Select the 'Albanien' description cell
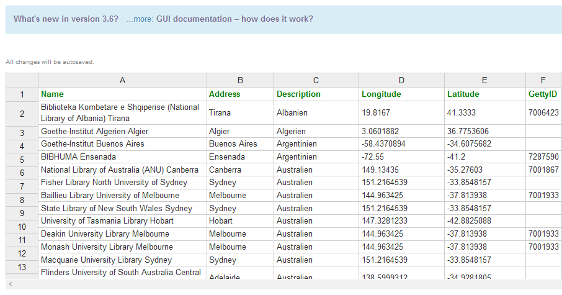The image size is (562, 295). pyautogui.click(x=316, y=112)
